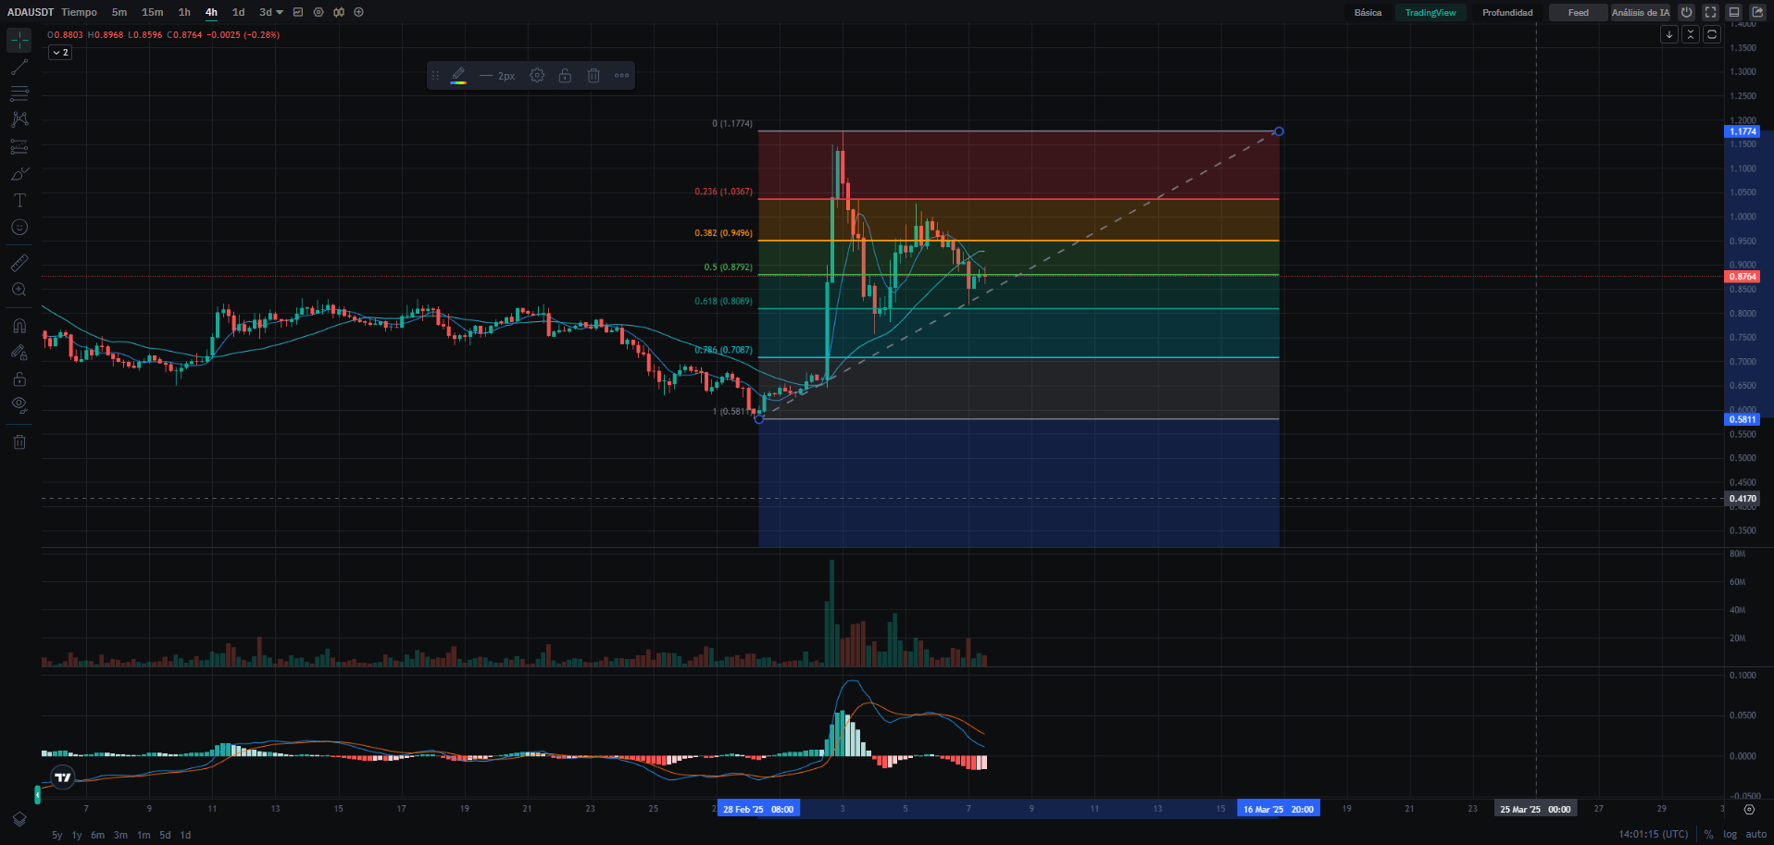Open timezone menu showing 14:01:15 (UTC)
Screen dimensions: 1774x845
1653,835
